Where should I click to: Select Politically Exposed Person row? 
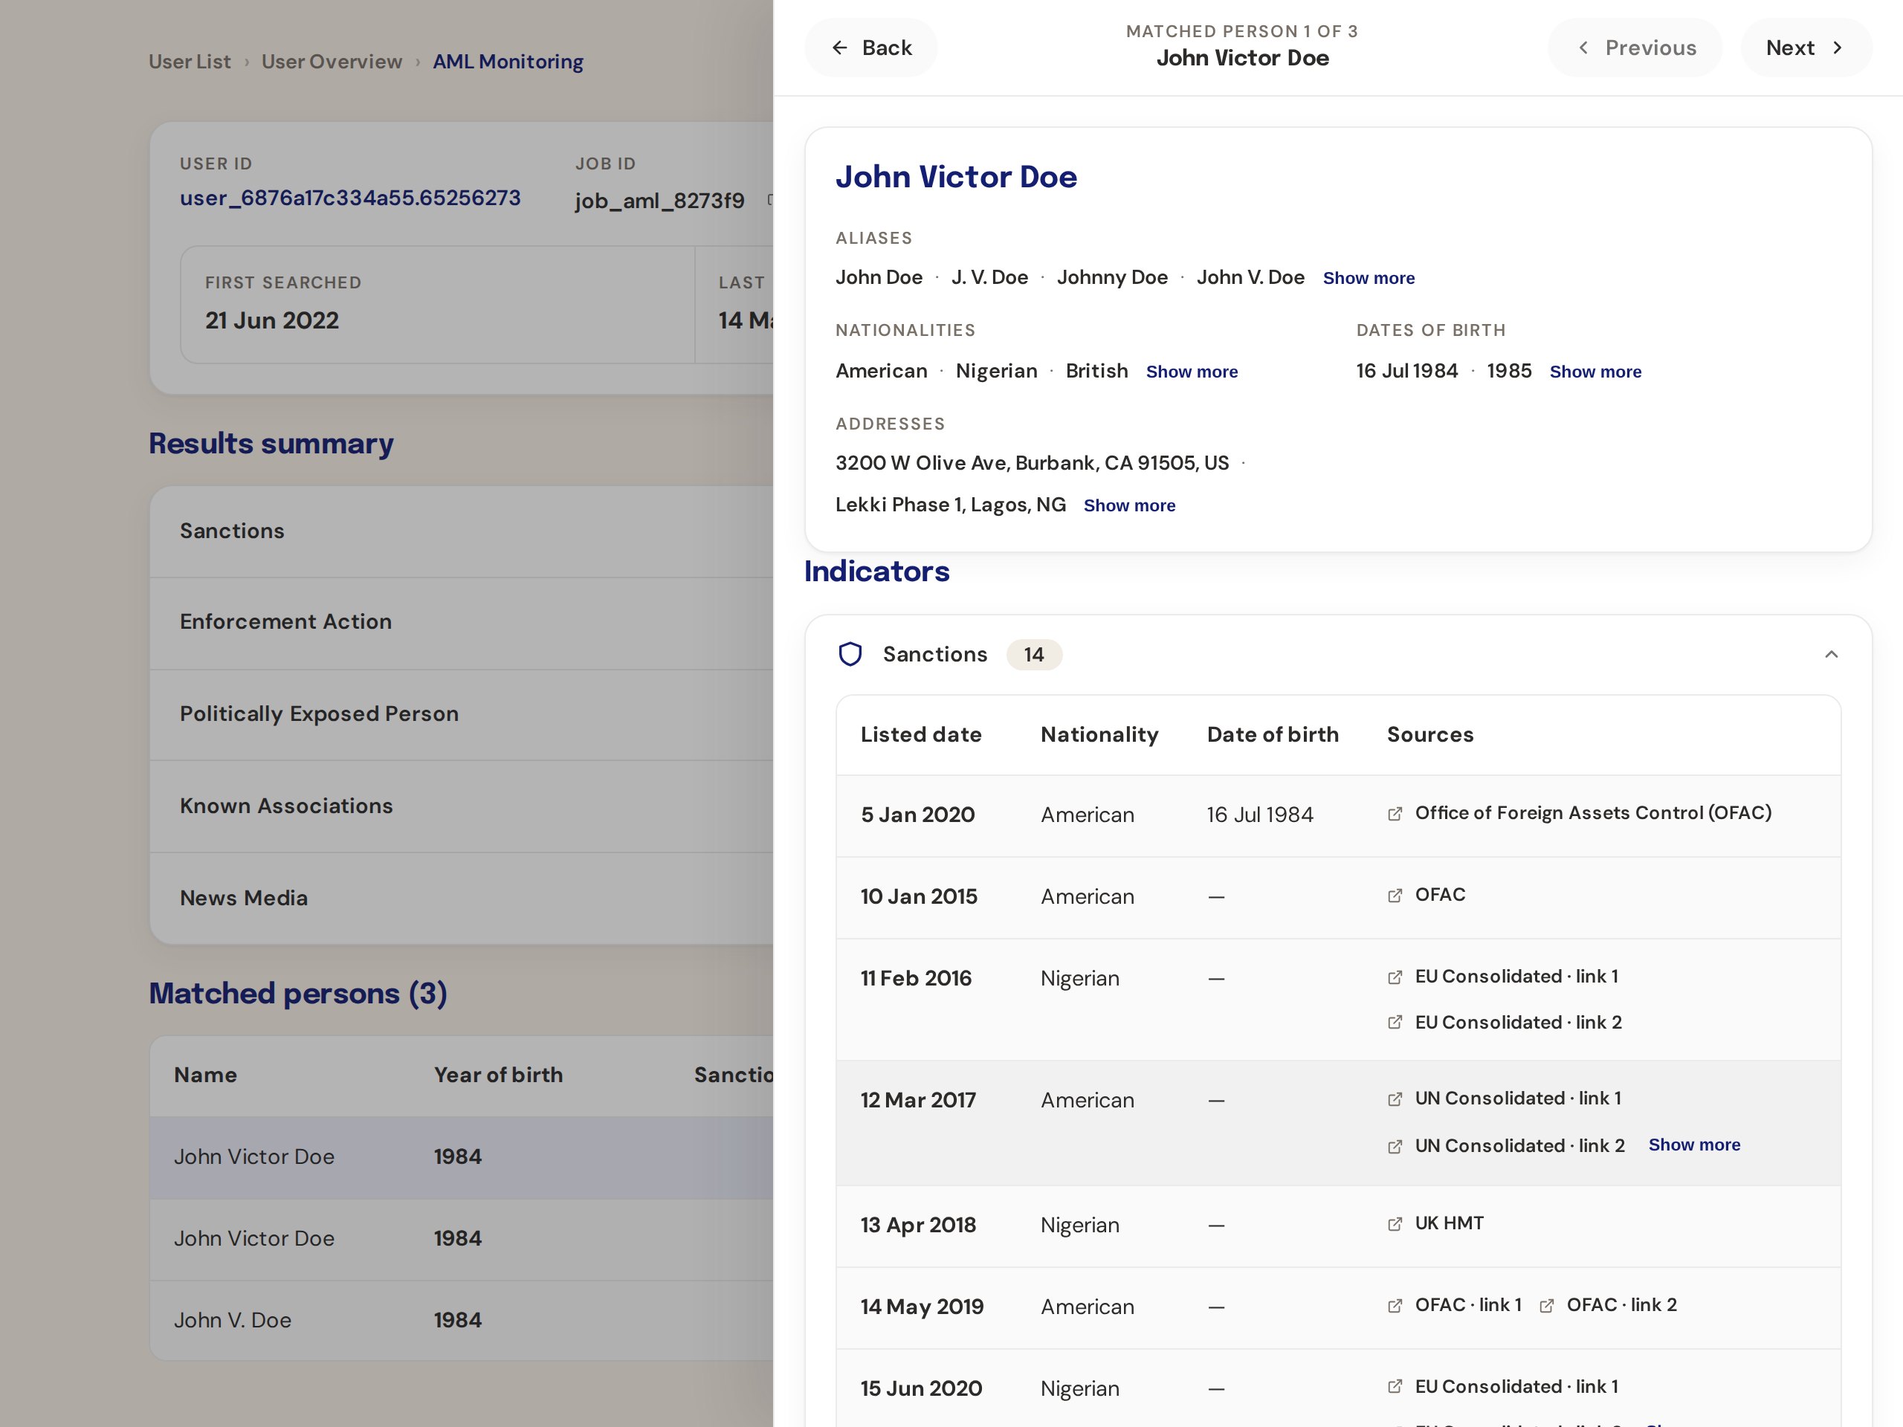click(461, 715)
